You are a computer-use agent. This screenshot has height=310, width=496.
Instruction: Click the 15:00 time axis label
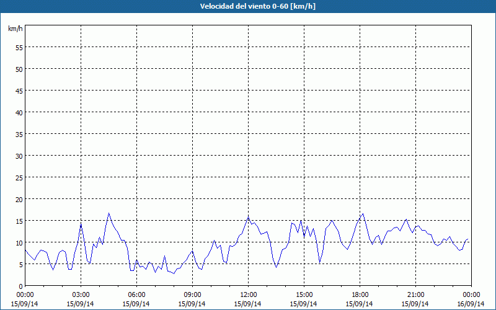click(304, 295)
